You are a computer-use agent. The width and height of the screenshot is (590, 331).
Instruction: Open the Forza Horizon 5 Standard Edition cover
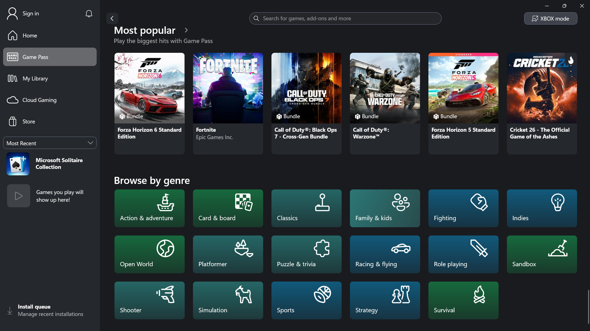click(464, 88)
